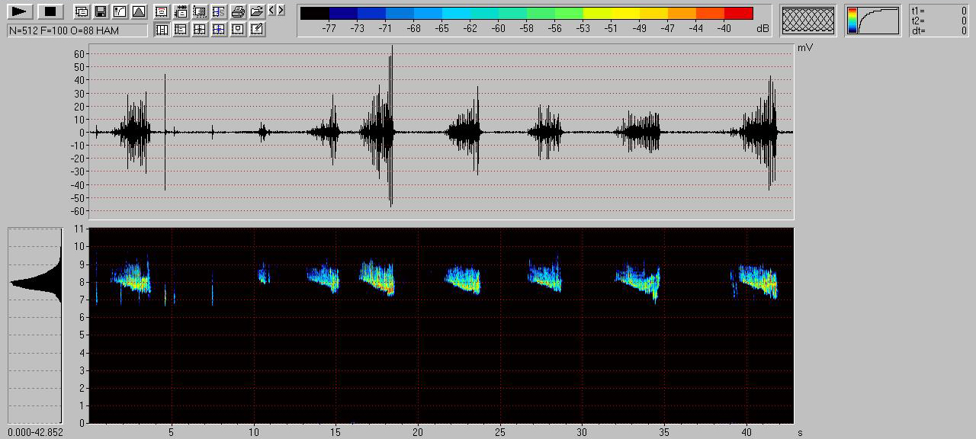Click the pencil edit icon
The image size is (976, 439).
pyautogui.click(x=257, y=30)
